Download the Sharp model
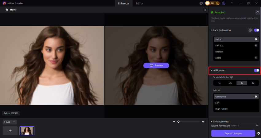 (x=256, y=58)
